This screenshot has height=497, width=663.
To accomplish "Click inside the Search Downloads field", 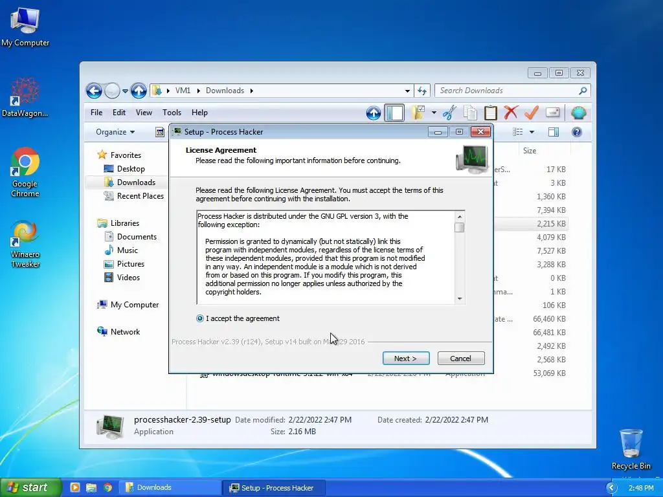I will click(x=506, y=91).
